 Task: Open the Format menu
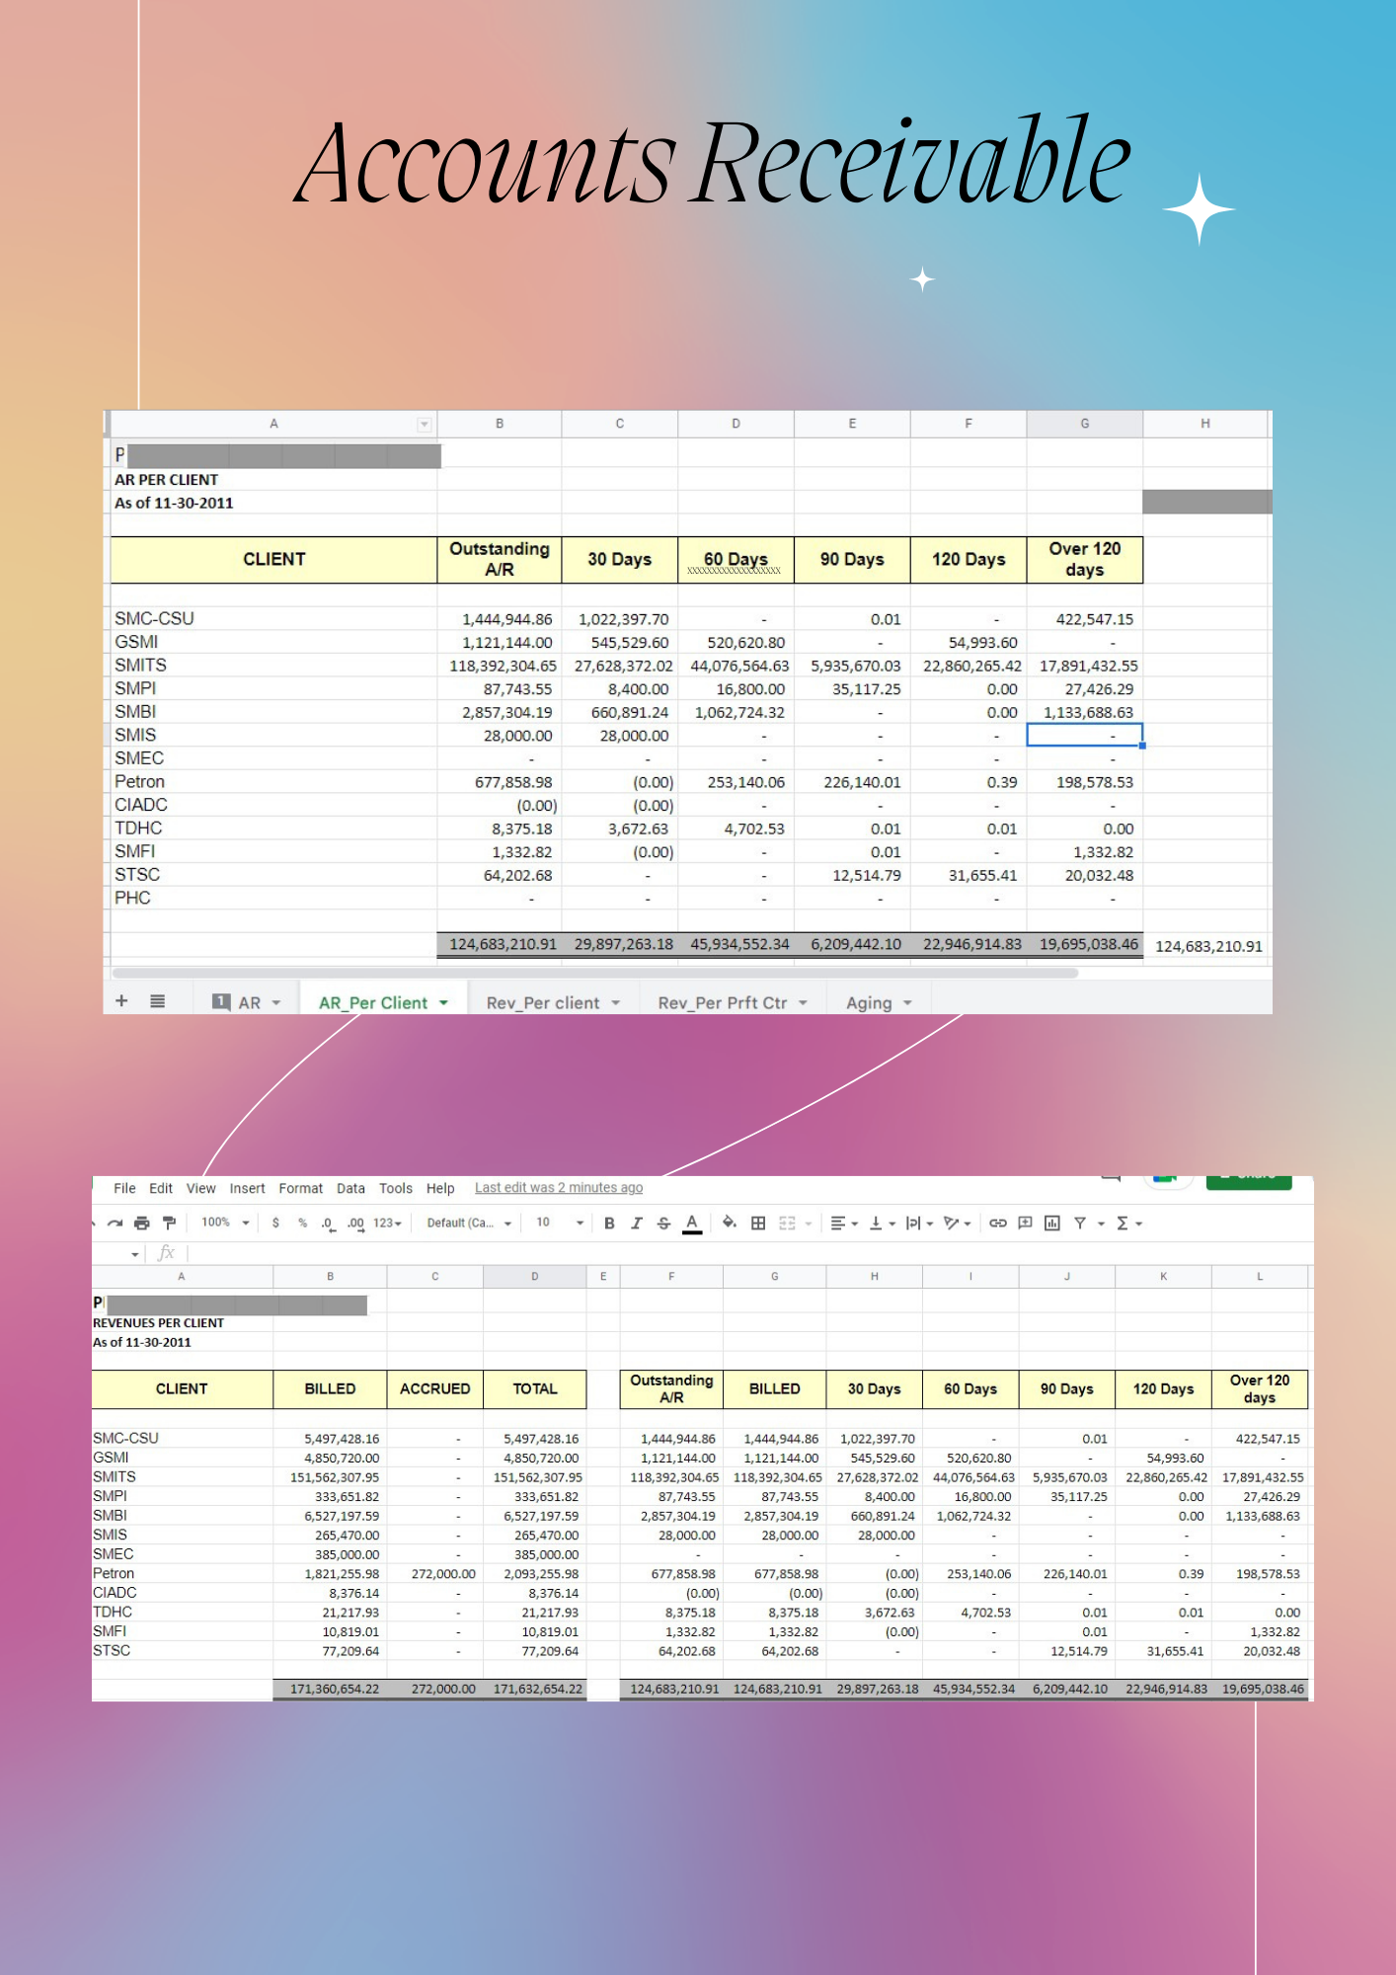[x=300, y=1188]
